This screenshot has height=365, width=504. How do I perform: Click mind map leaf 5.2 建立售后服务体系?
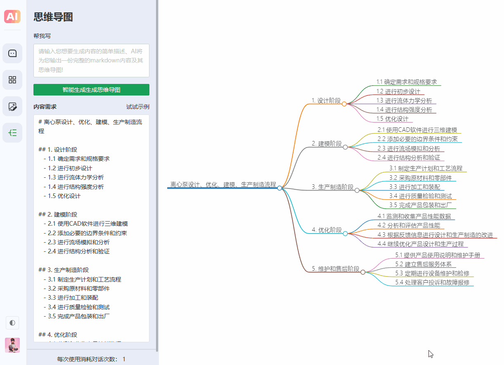point(423,264)
